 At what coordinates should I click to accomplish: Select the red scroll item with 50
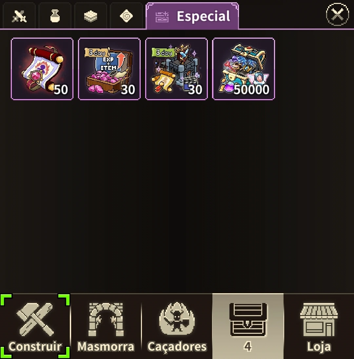tap(42, 69)
